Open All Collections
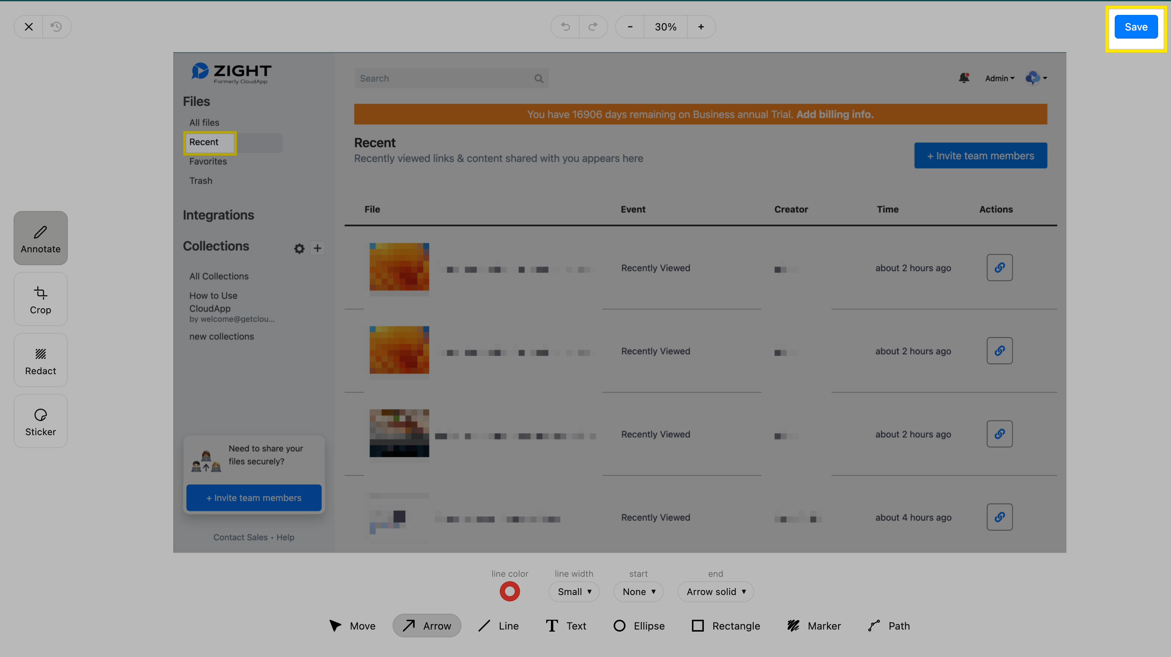 coord(219,276)
